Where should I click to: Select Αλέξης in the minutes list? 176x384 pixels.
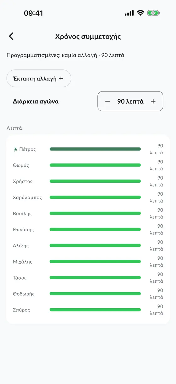[21, 245]
